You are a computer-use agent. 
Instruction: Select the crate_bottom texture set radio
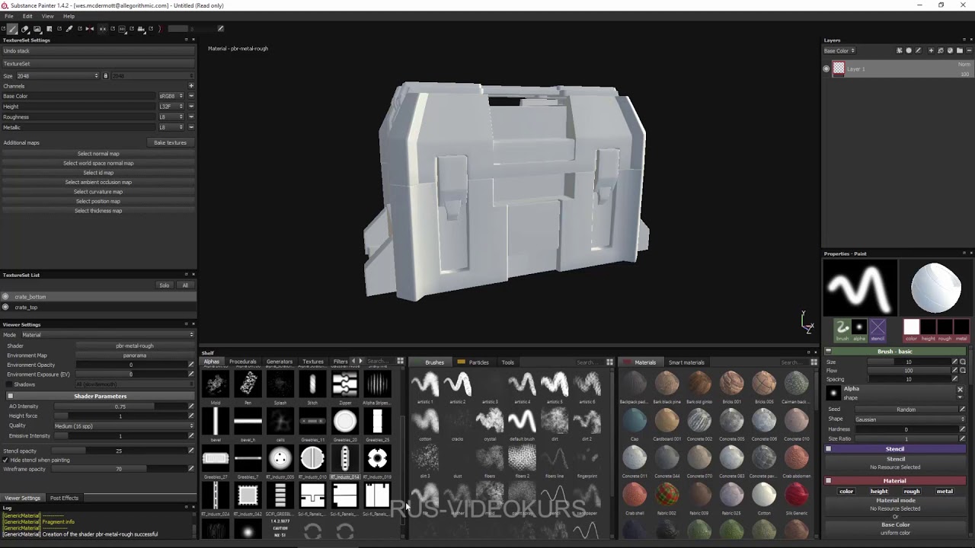click(5, 297)
